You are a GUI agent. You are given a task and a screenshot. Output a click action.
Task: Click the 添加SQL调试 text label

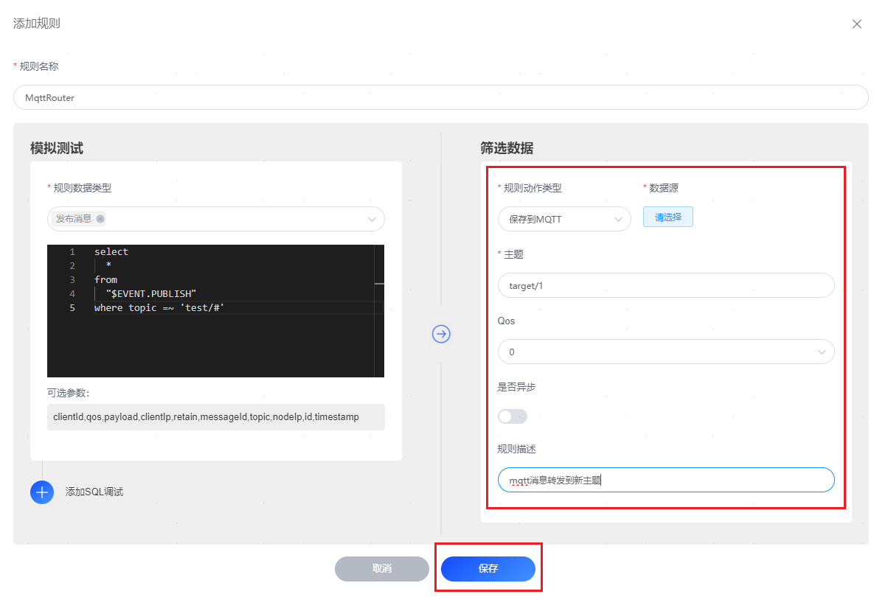(94, 492)
